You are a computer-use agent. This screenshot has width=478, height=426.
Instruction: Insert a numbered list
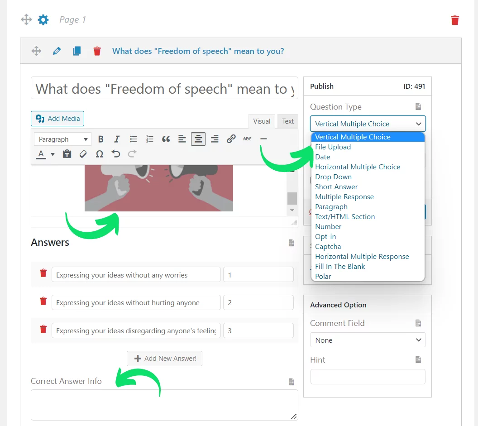pyautogui.click(x=149, y=139)
